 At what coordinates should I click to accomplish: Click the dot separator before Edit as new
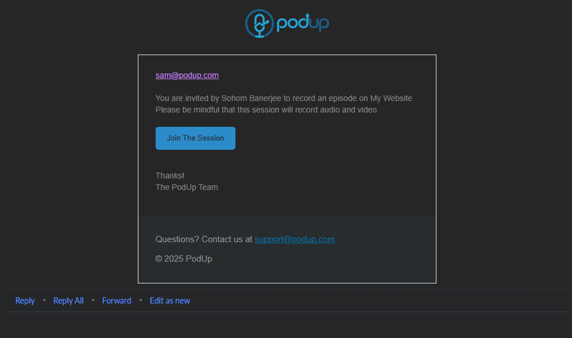point(141,301)
